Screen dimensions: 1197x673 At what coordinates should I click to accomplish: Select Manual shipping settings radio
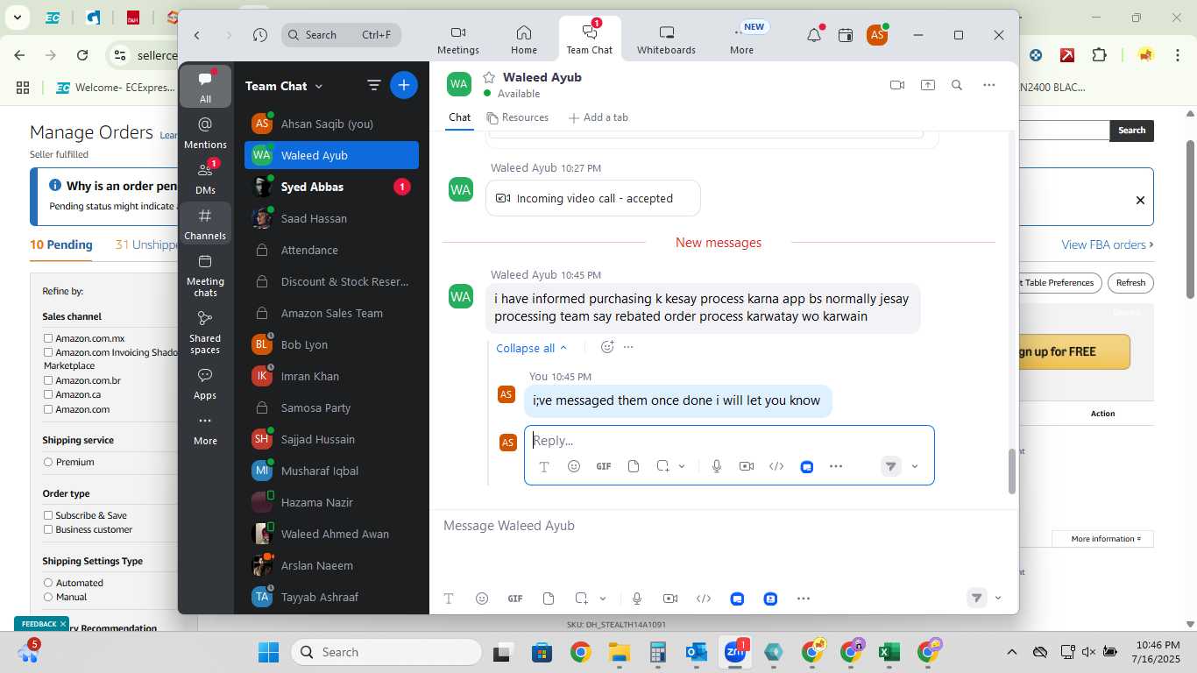coord(48,597)
